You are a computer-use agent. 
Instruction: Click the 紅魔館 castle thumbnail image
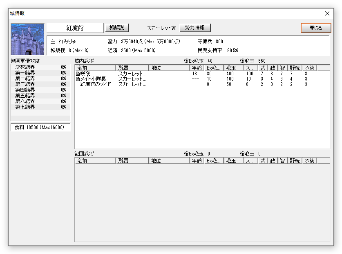pyautogui.click(x=27, y=39)
